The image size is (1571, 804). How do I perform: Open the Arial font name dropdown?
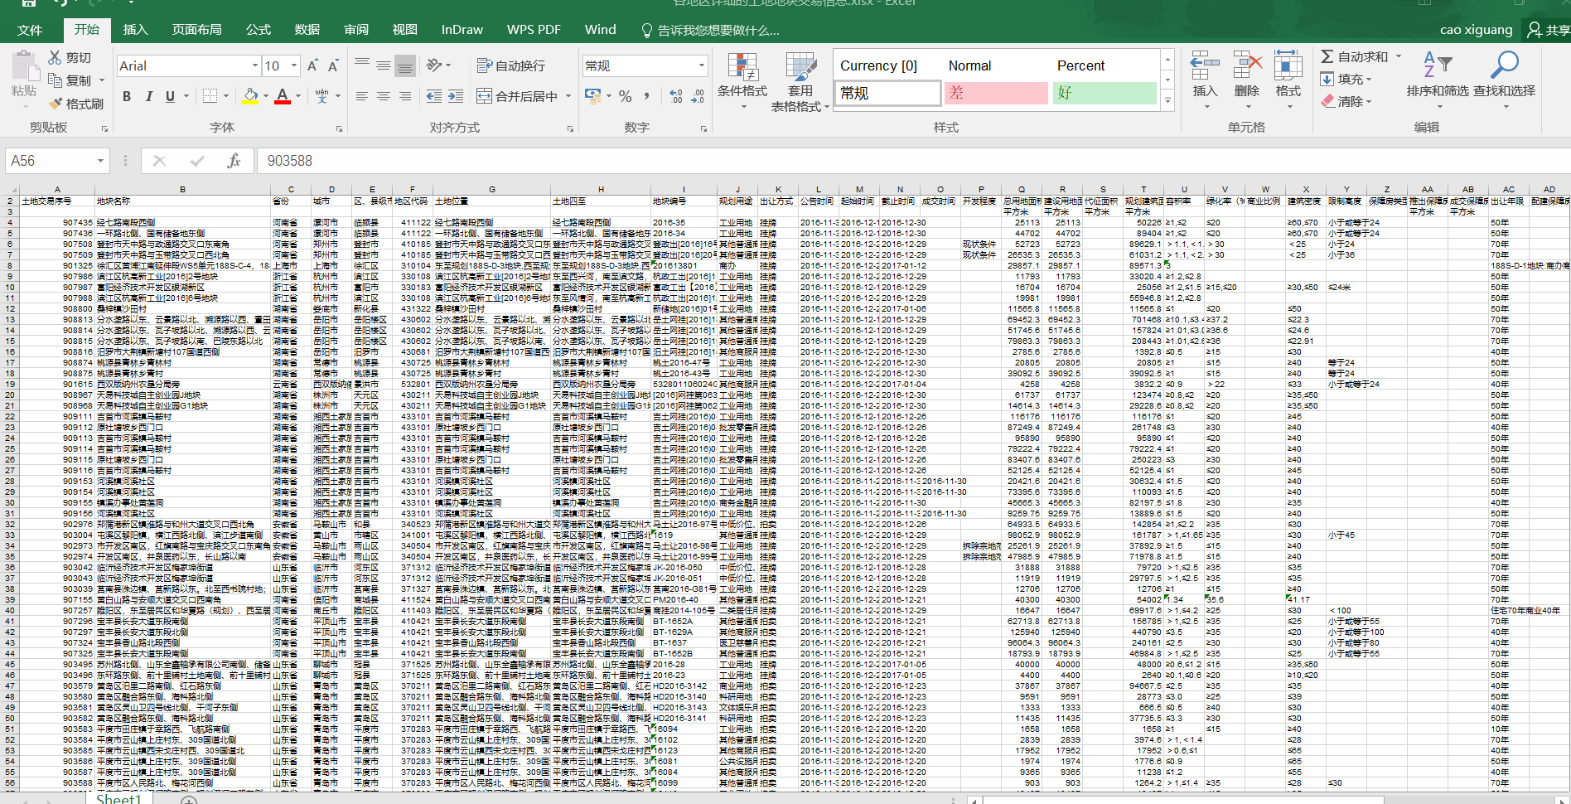click(254, 65)
